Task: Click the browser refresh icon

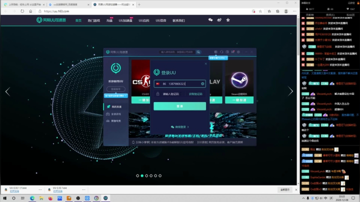Action: pyautogui.click(x=22, y=11)
